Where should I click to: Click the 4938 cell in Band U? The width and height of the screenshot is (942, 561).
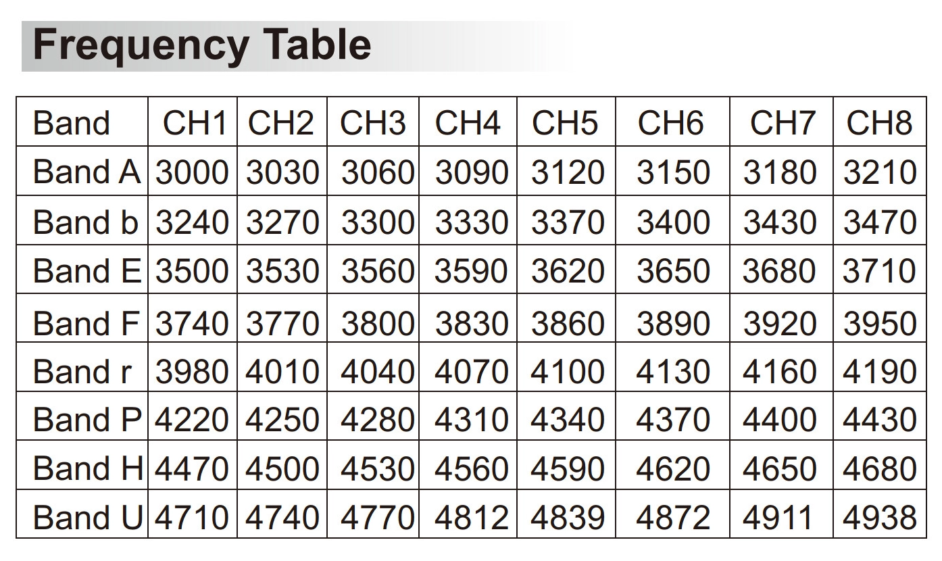point(878,518)
